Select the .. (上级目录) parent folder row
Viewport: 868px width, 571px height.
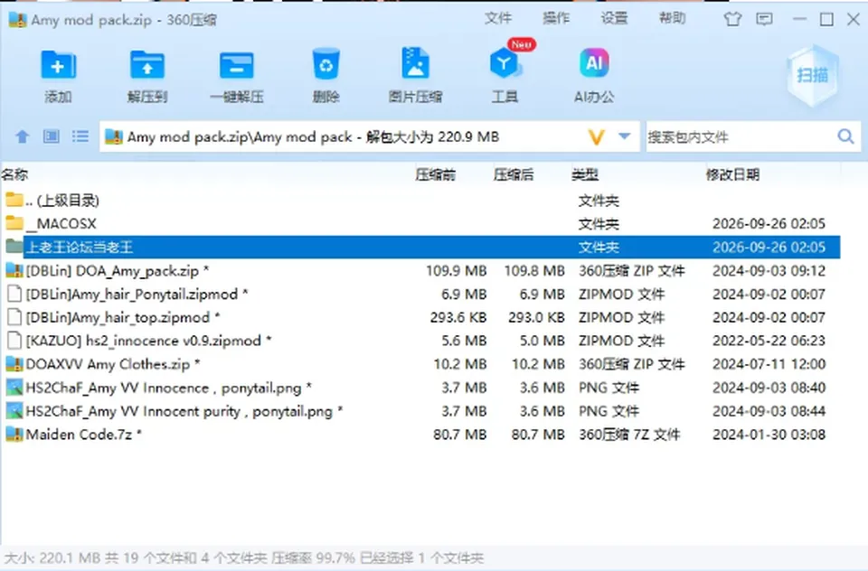420,201
